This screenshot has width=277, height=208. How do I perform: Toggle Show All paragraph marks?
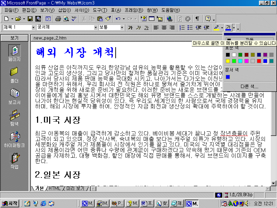[197, 19]
